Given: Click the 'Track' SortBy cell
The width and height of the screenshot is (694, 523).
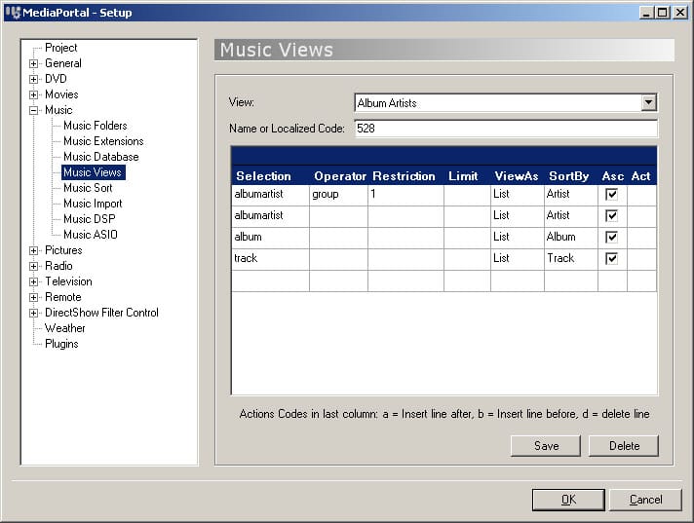Looking at the screenshot, I should 571,259.
